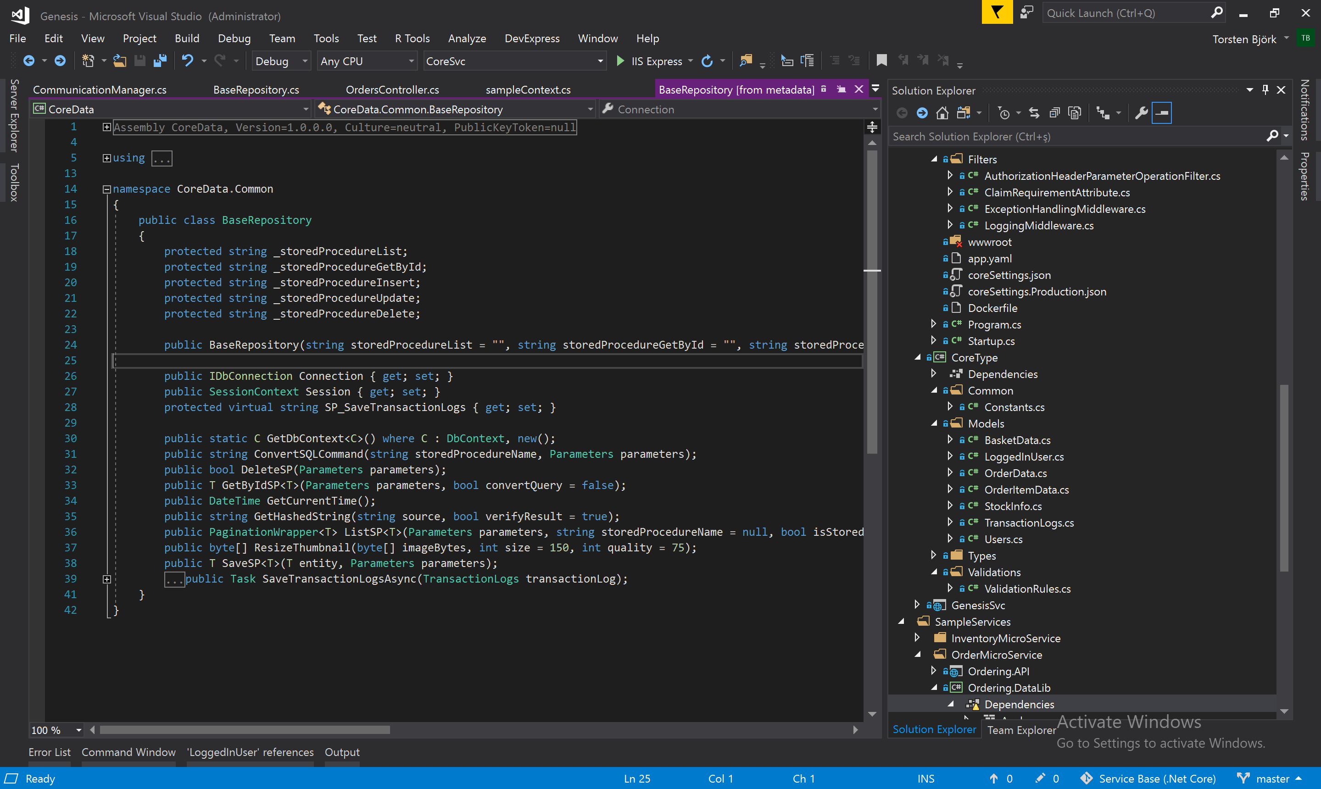Open the DevExpress menu

531,38
